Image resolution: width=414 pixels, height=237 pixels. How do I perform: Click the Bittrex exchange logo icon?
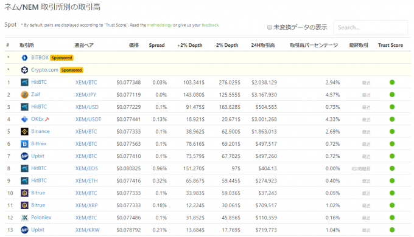coord(24,143)
